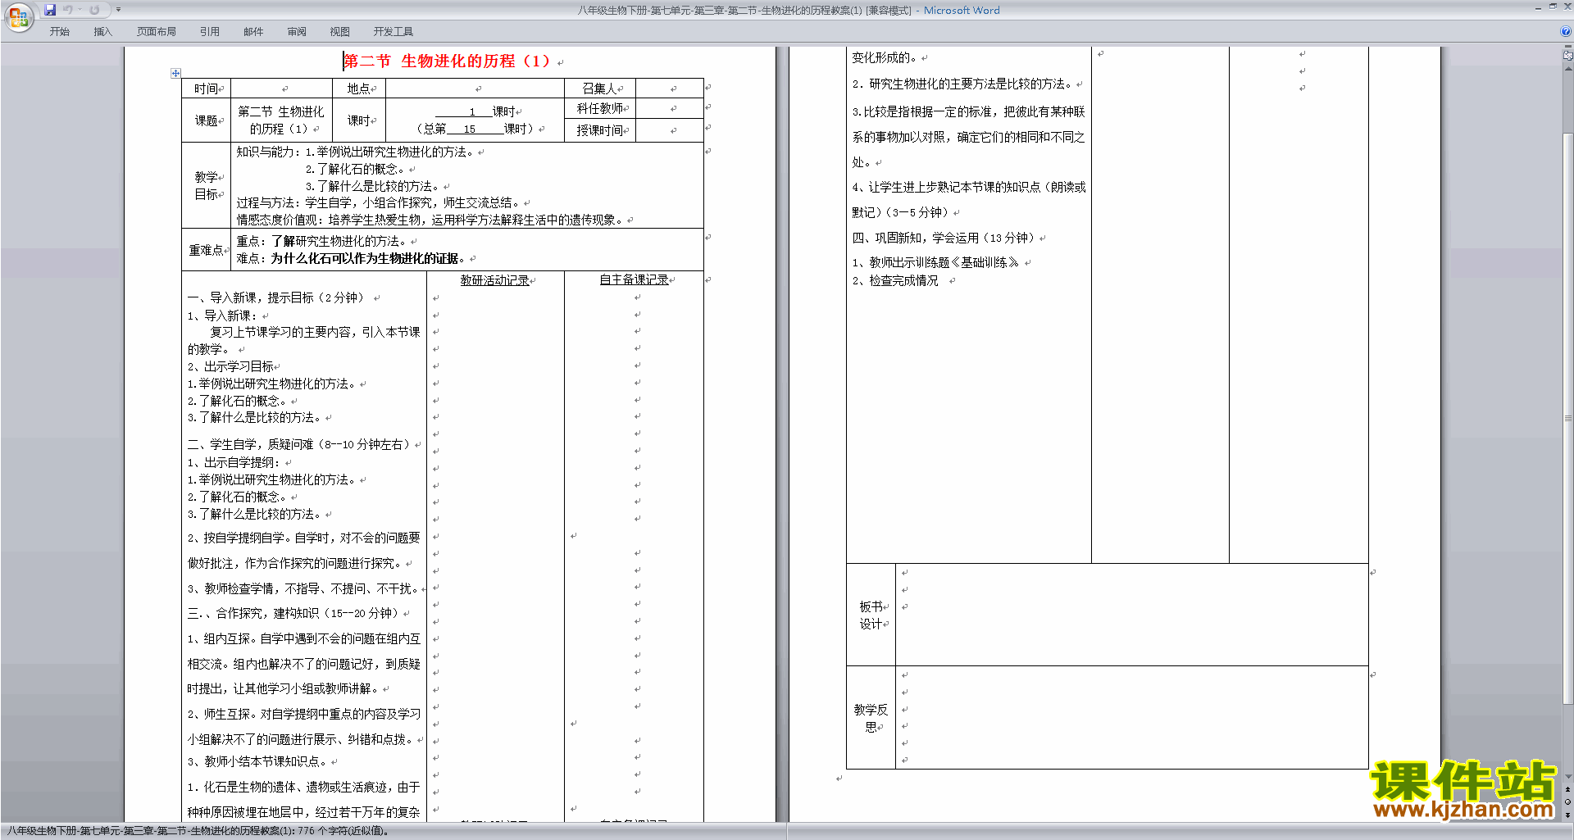Click the line 四、巩固新知，学会运用（13分钟）
This screenshot has width=1574, height=840.
[944, 238]
